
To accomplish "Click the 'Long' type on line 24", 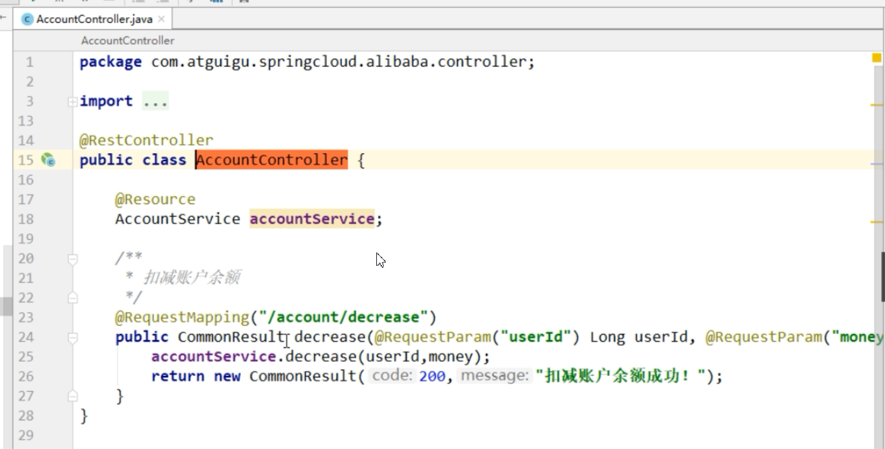I will point(607,337).
